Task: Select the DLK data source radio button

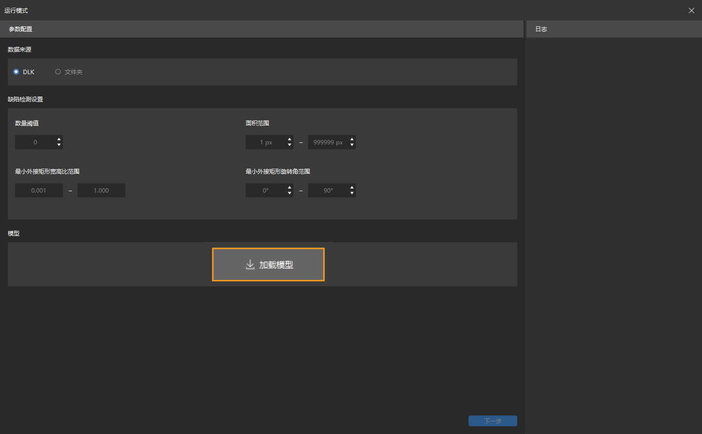Action: [x=16, y=72]
